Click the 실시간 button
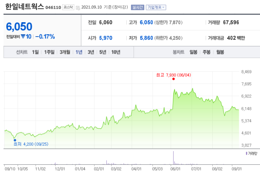Image resolution: width=260 pixels, height=178 pixels. click(138, 7)
